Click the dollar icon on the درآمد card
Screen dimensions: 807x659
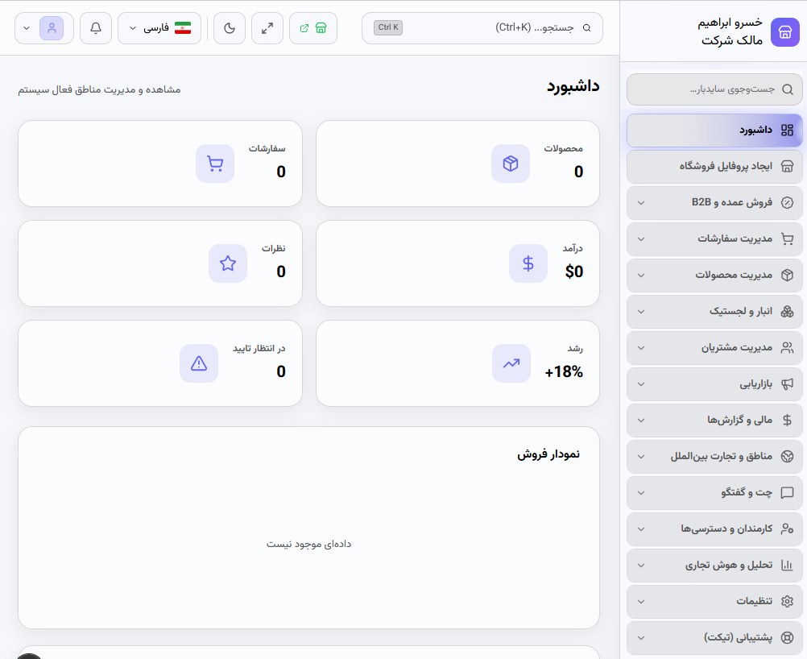(528, 263)
